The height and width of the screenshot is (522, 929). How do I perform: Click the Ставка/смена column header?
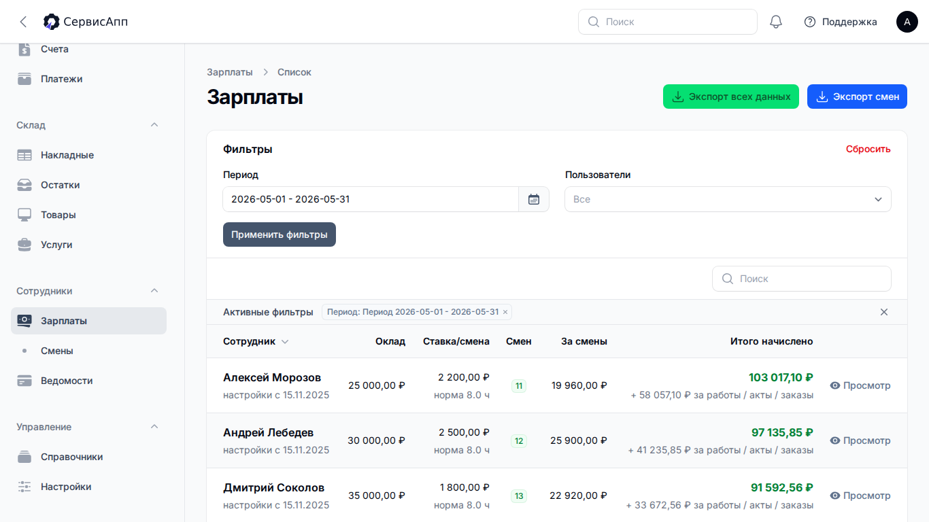456,341
